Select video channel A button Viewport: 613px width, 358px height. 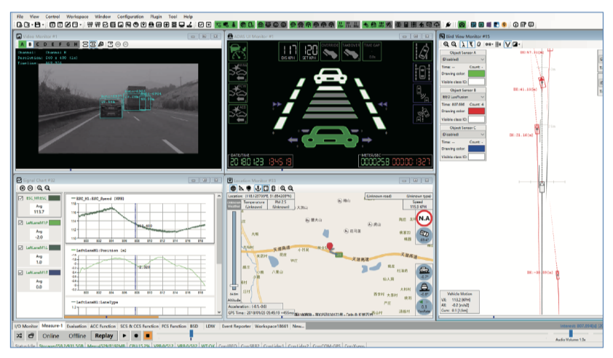[23, 44]
